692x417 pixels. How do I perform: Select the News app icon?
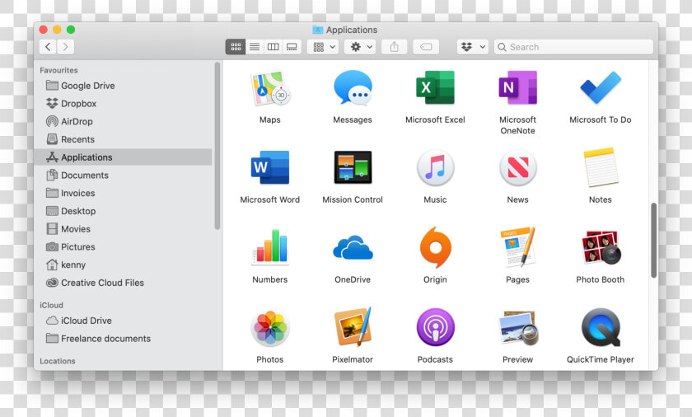pos(517,167)
